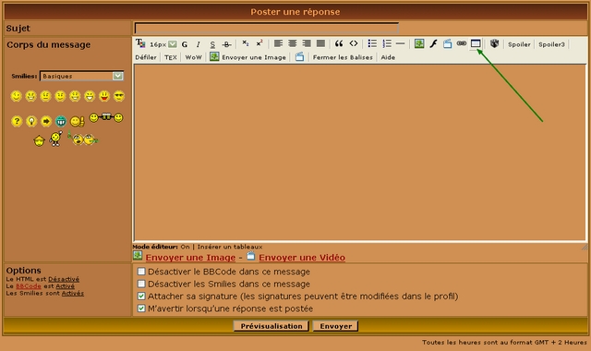591x351 pixels.
Task: Insert the light bulb smiley
Action: coord(31,121)
